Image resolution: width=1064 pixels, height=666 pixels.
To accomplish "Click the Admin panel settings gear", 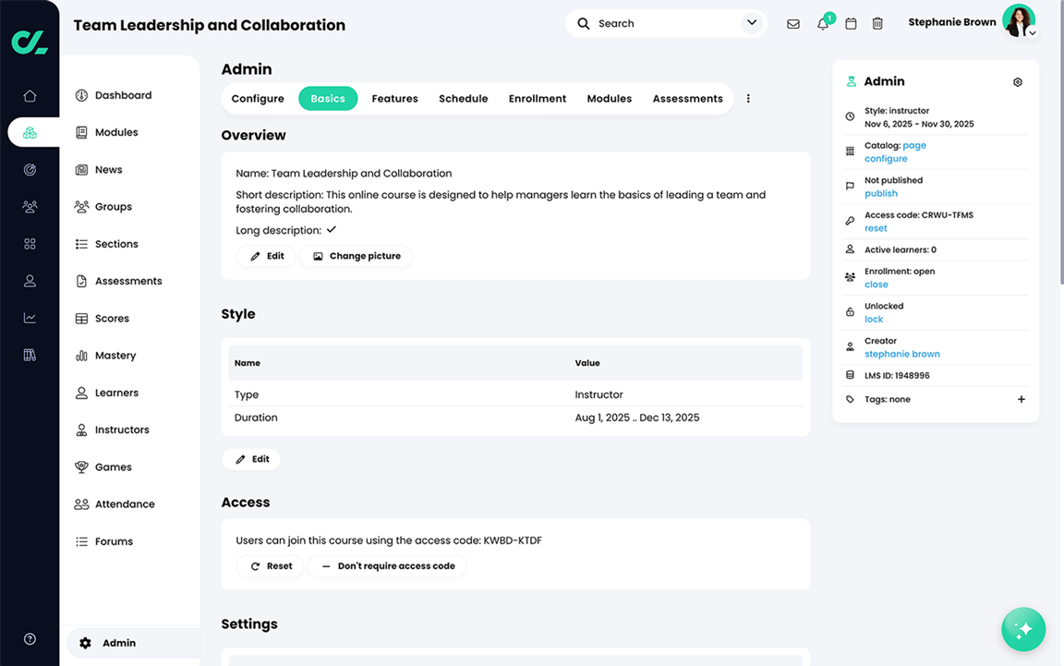I will (x=1017, y=81).
